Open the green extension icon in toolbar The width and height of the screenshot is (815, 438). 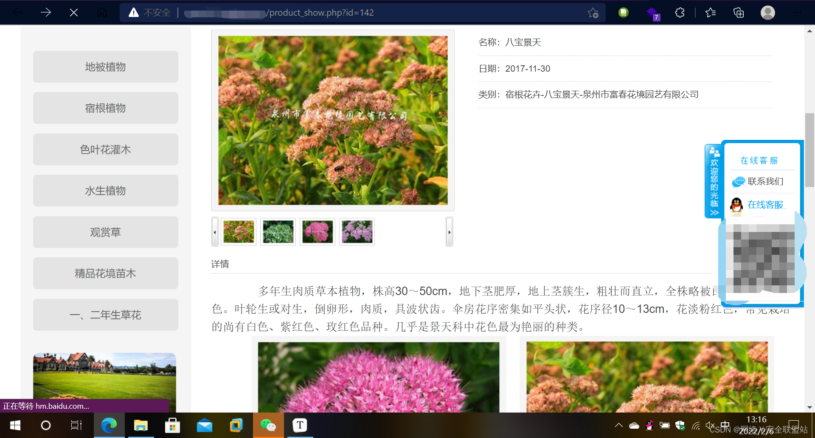pyautogui.click(x=624, y=13)
